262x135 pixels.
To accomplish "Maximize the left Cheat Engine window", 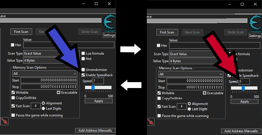I will 96,4.
